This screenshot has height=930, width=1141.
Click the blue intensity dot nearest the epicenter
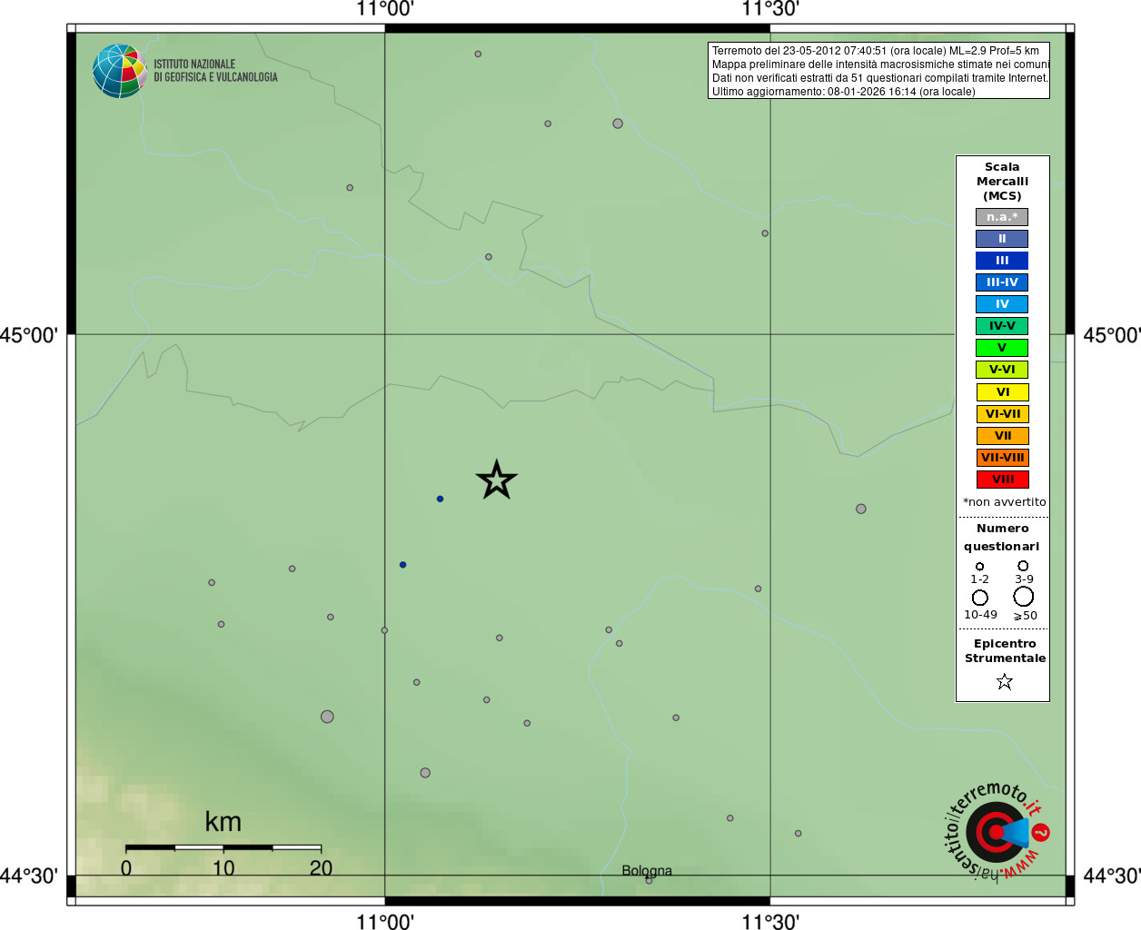(440, 499)
